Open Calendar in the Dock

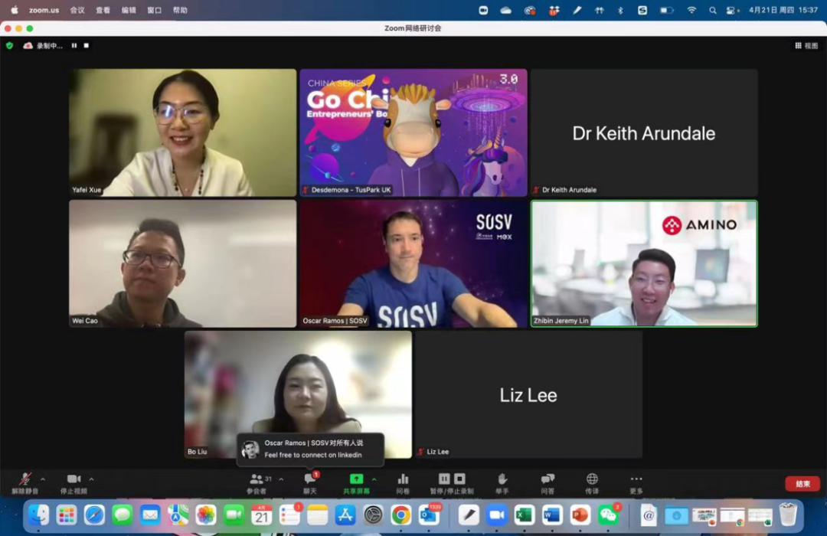tap(262, 515)
